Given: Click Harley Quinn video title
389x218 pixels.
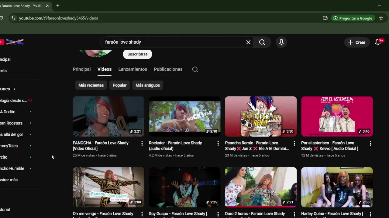Looking at the screenshot, I should (332, 214).
